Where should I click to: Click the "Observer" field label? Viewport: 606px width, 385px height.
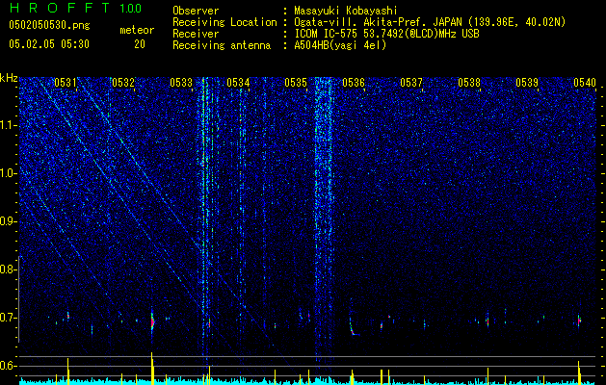(x=196, y=11)
